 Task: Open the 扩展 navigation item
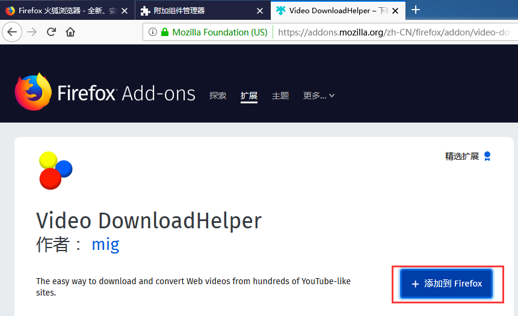(249, 96)
